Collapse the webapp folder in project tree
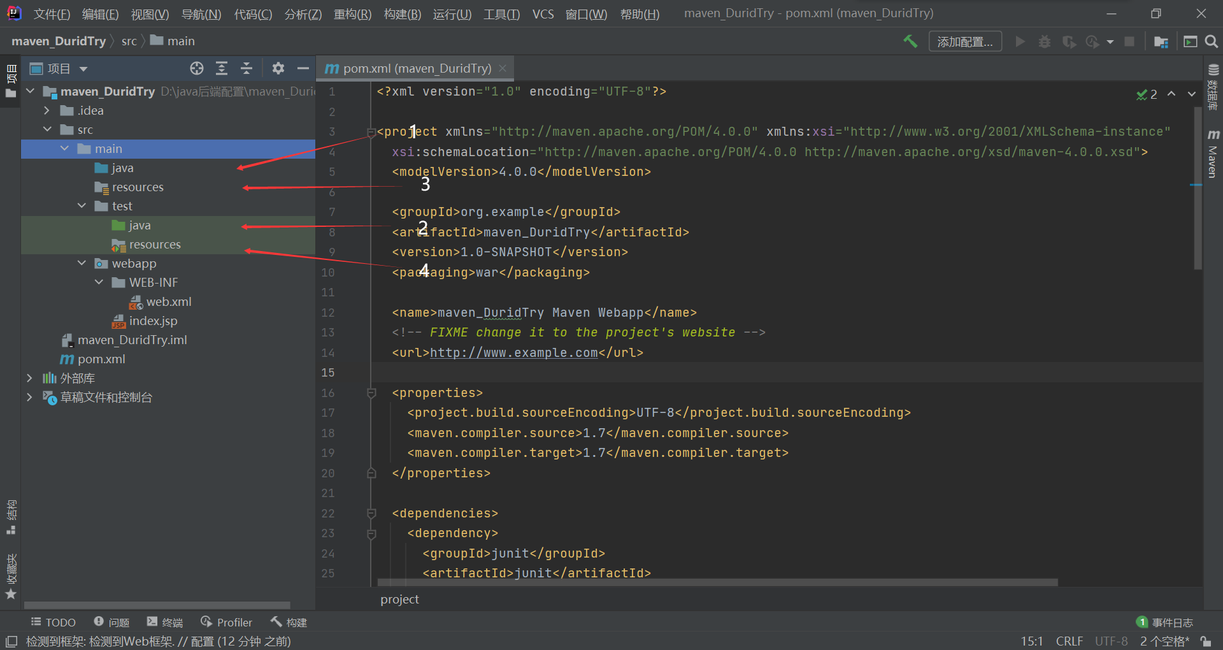The height and width of the screenshot is (650, 1223). click(82, 263)
